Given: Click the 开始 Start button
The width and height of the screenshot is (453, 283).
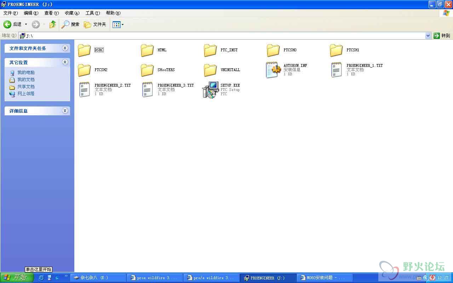Looking at the screenshot, I should (17, 278).
